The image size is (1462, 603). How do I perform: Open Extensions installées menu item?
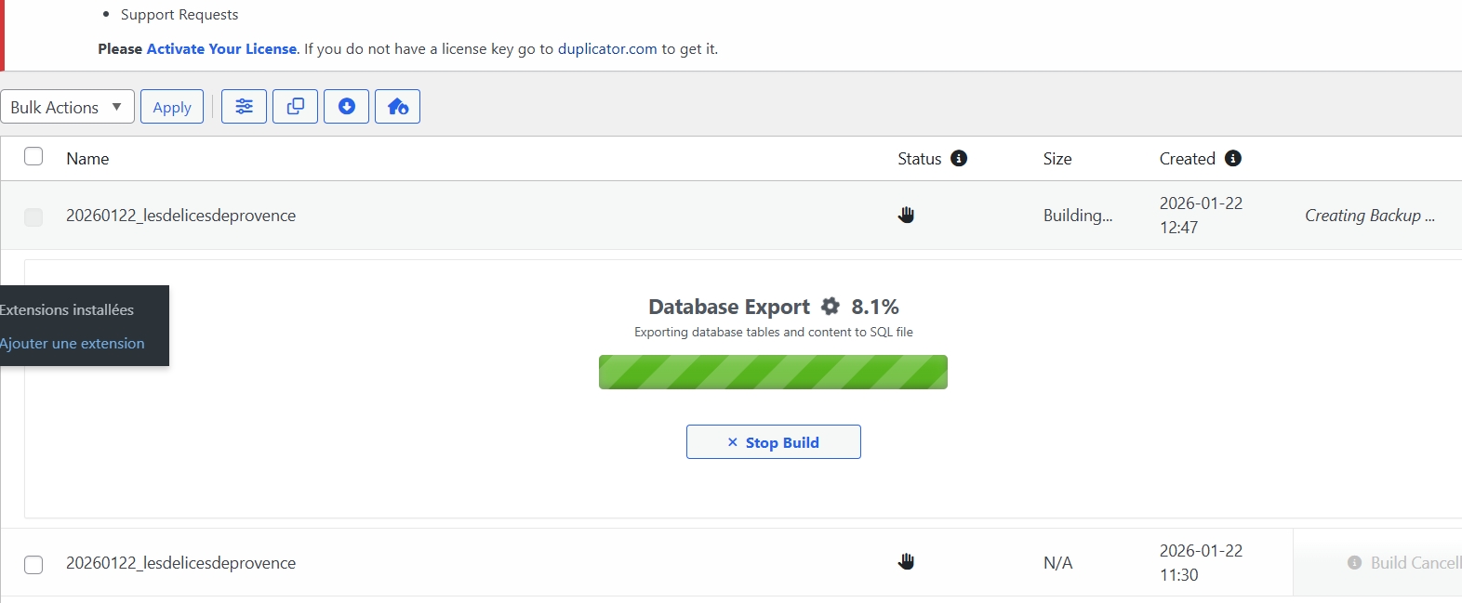(67, 310)
